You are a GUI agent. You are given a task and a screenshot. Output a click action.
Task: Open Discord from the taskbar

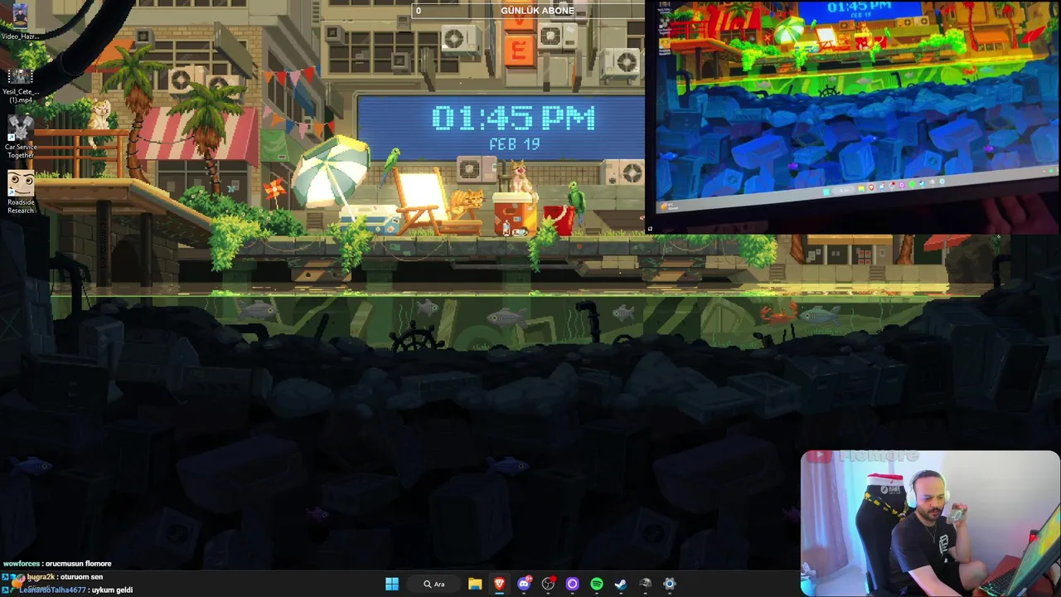tap(524, 584)
